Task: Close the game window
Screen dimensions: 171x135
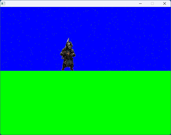Action: click(x=165, y=3)
